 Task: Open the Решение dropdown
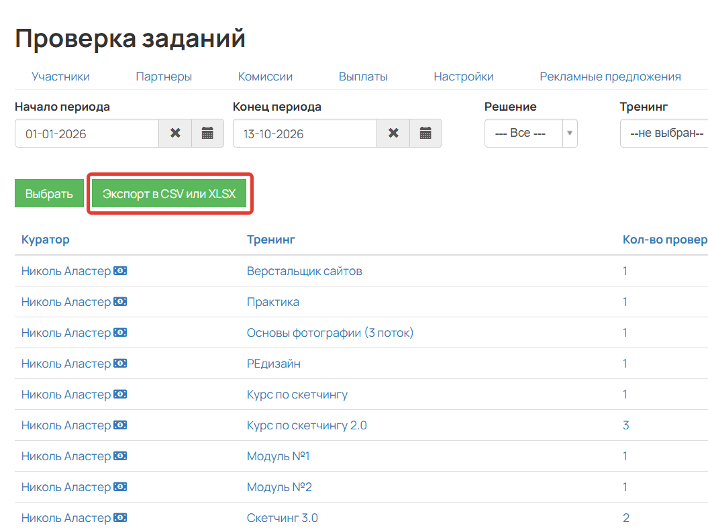[x=531, y=134]
